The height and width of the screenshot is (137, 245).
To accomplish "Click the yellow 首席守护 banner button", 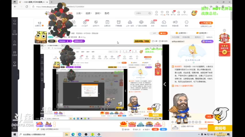I will [142, 41].
